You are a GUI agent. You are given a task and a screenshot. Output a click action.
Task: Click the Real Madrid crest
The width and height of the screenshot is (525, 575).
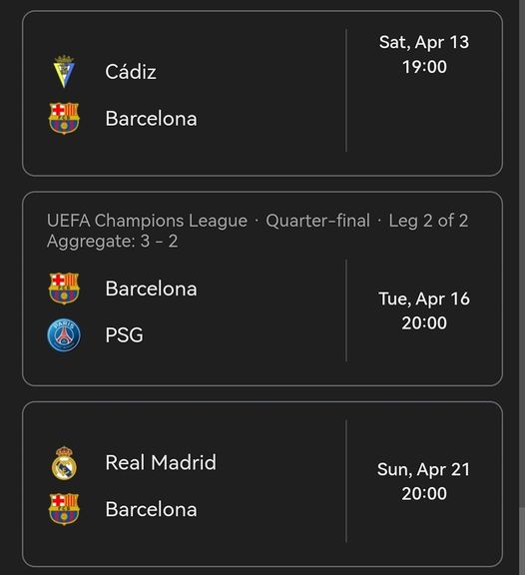[x=64, y=463]
